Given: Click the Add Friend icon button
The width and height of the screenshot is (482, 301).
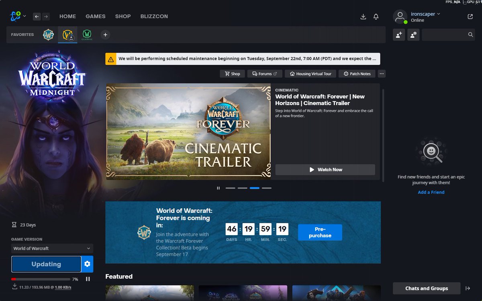Looking at the screenshot, I should tap(399, 35).
